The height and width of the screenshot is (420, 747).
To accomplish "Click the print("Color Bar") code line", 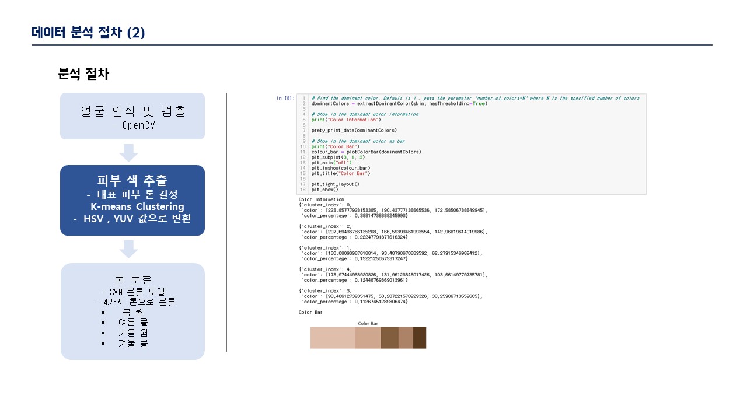I will [x=336, y=146].
